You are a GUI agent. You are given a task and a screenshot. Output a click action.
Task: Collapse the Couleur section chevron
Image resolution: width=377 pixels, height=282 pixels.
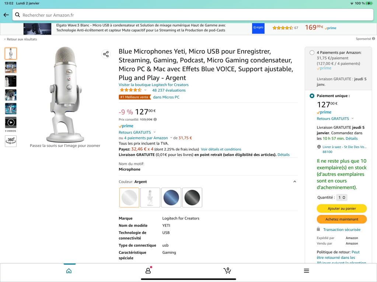[294, 182]
